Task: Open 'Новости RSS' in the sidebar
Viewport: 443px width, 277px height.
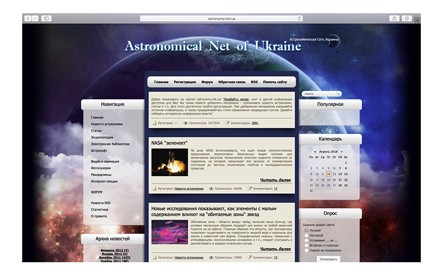Action: pos(101,203)
